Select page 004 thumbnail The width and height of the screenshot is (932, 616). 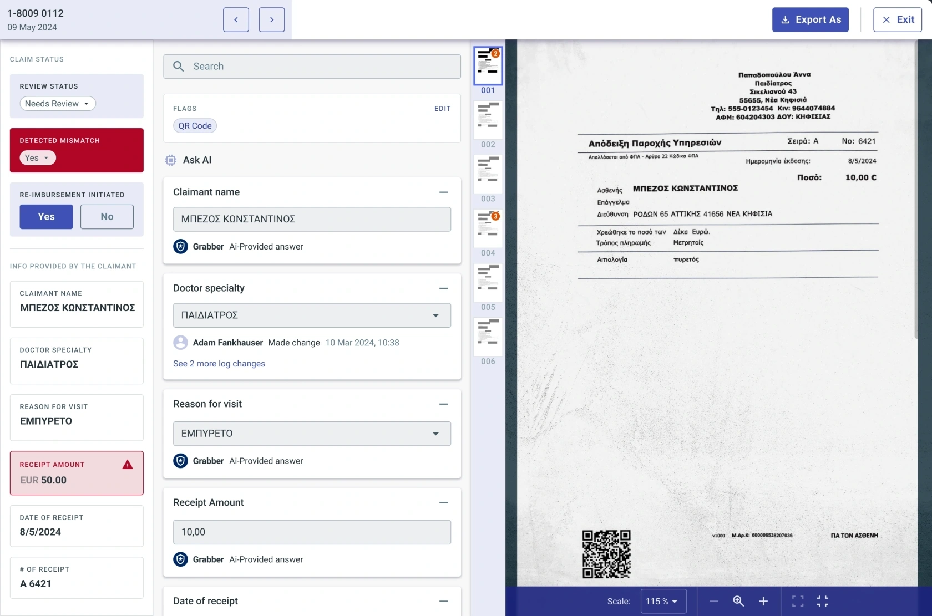[x=488, y=228]
